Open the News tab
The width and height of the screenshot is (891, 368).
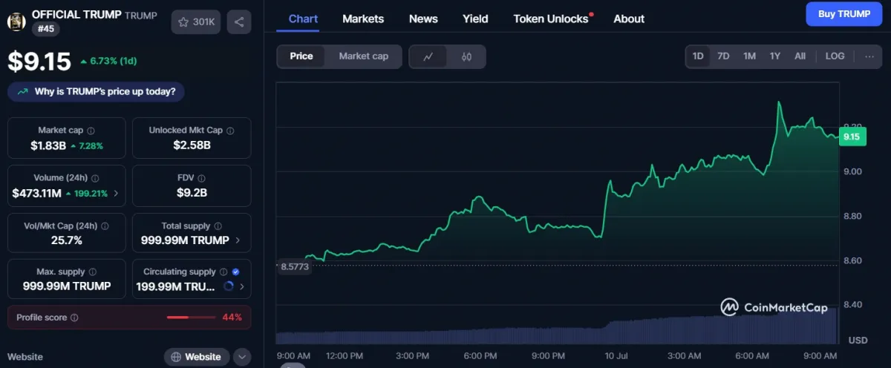coord(423,19)
